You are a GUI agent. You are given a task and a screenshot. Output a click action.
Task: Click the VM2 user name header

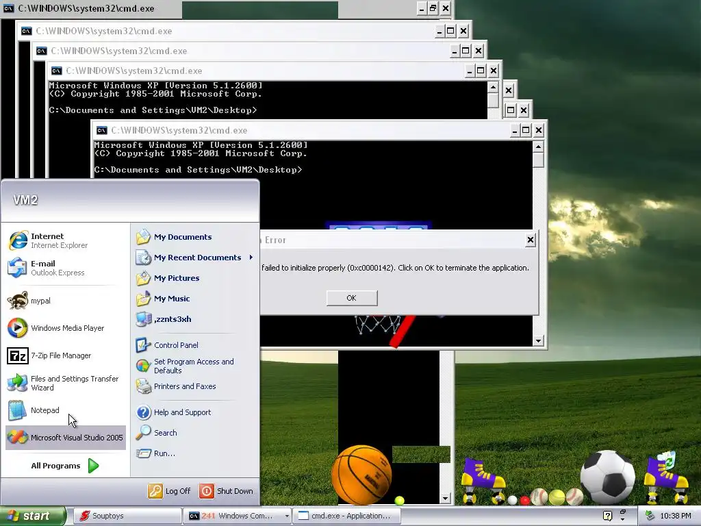(x=25, y=200)
